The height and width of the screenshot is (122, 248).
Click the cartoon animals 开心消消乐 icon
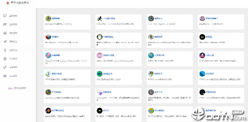point(151,111)
